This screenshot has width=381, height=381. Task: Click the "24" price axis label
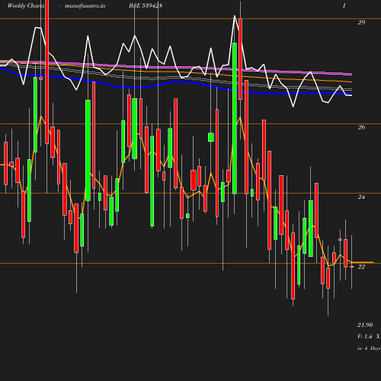361,197
